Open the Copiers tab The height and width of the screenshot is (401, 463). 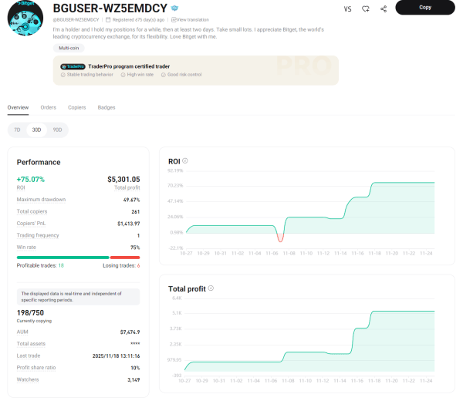[76, 107]
